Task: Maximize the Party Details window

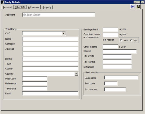Action: (x=138, y=2)
